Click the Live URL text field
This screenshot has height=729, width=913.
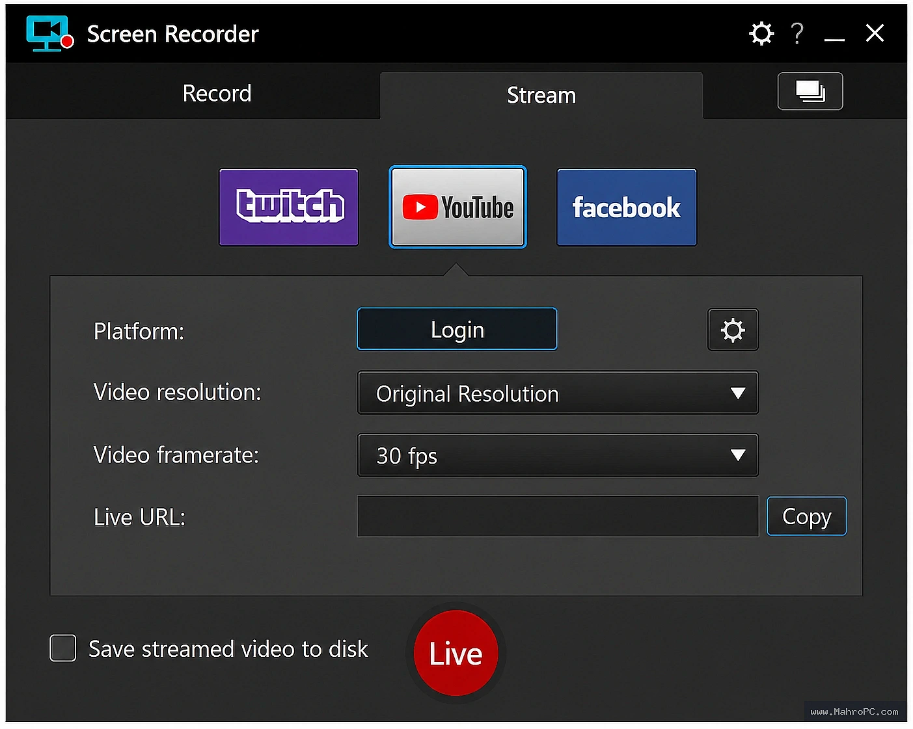558,516
